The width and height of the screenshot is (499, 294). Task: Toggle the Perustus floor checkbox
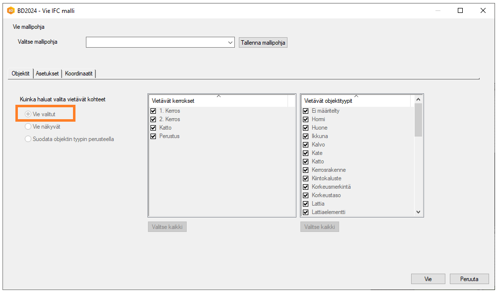pyautogui.click(x=153, y=136)
